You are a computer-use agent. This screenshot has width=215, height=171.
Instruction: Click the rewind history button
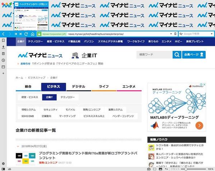pyautogui.click(x=16, y=34)
